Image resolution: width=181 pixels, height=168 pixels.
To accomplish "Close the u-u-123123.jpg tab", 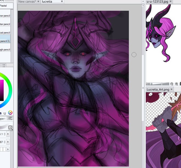I will [x=171, y=1].
